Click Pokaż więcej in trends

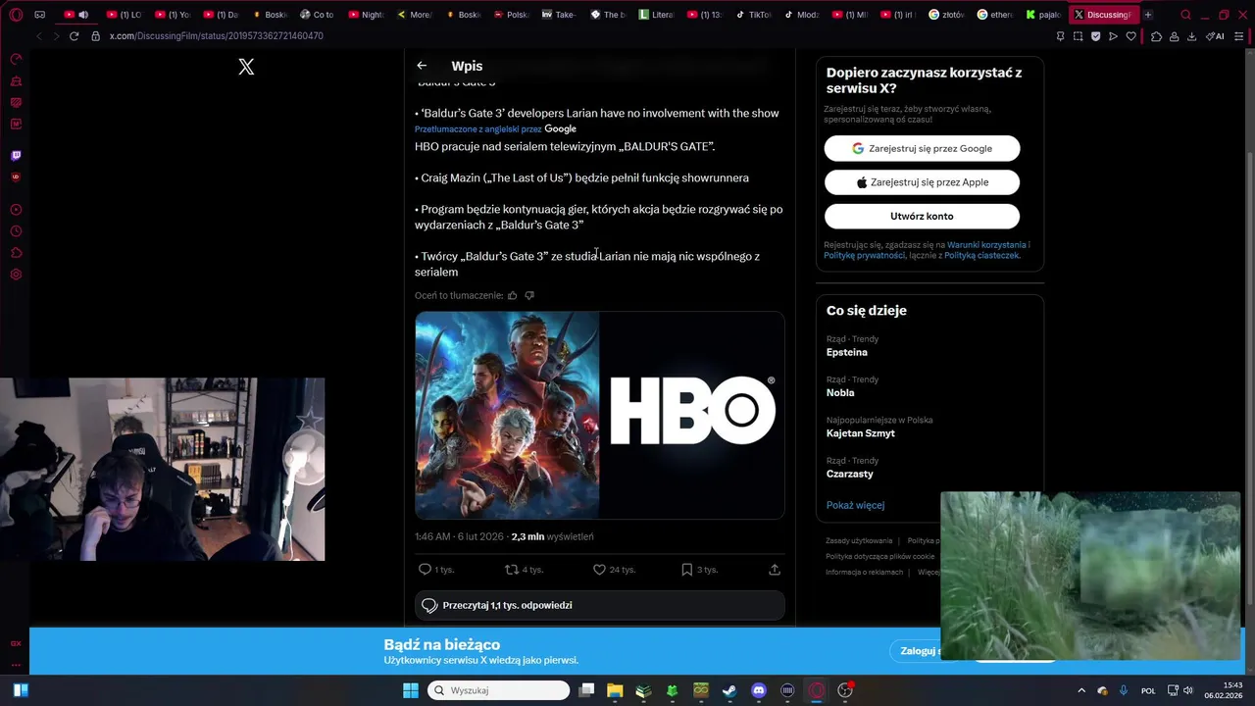tap(855, 505)
